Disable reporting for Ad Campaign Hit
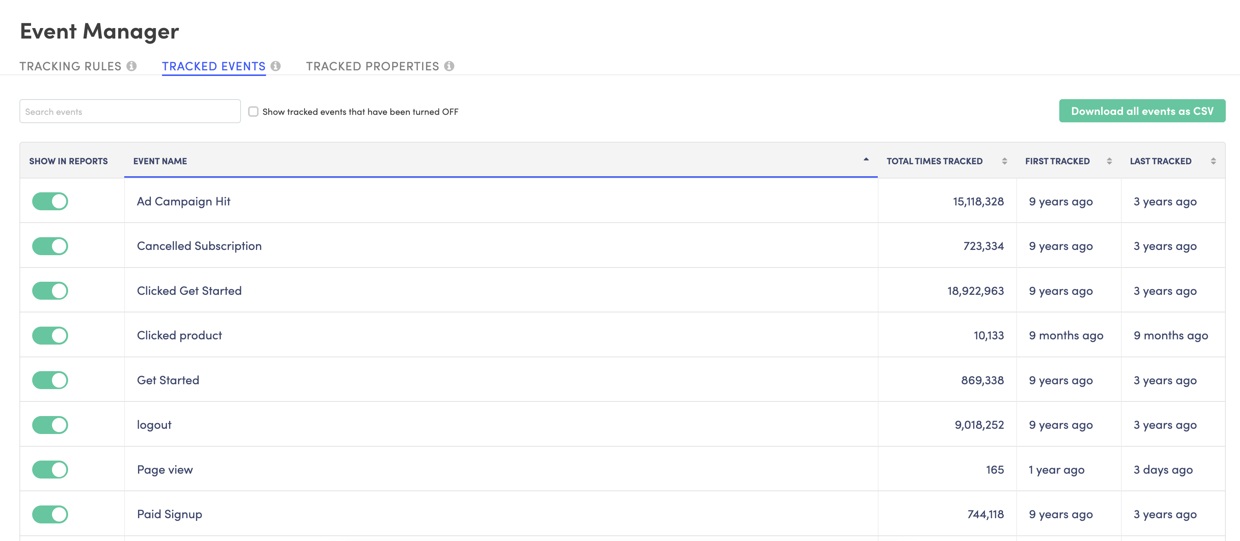 tap(50, 201)
